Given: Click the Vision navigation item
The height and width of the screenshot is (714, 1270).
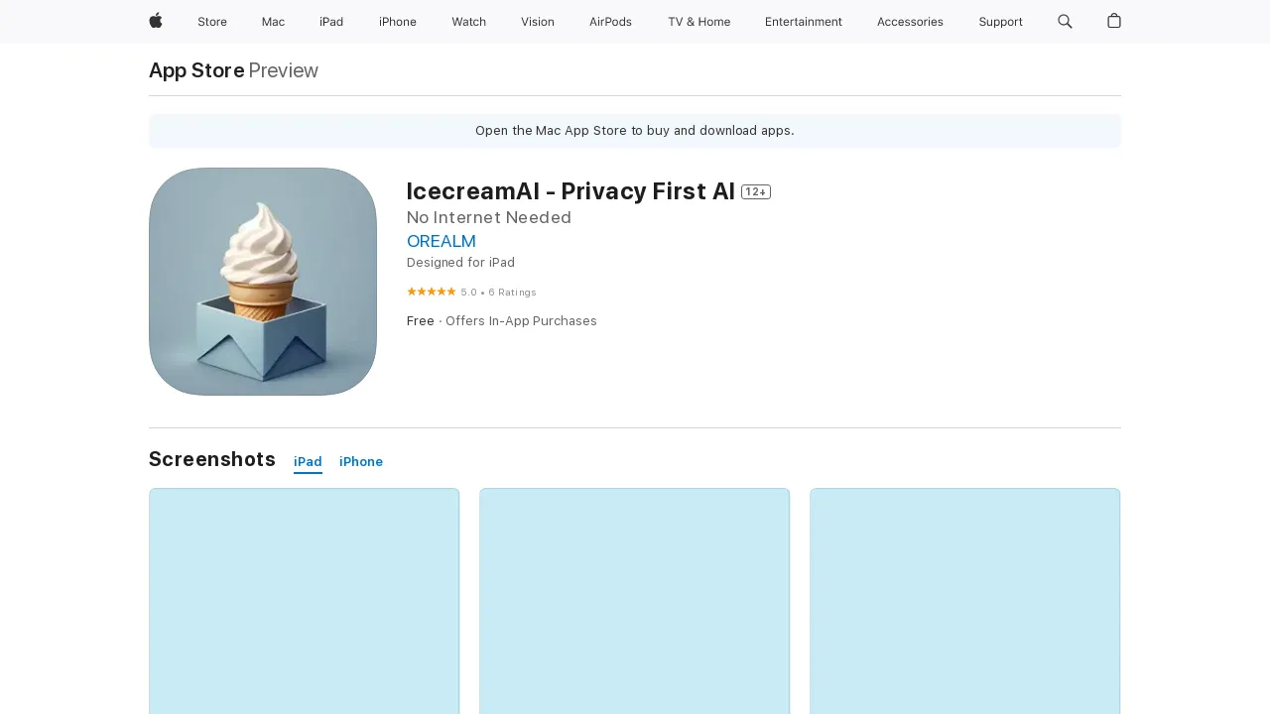Looking at the screenshot, I should [537, 22].
